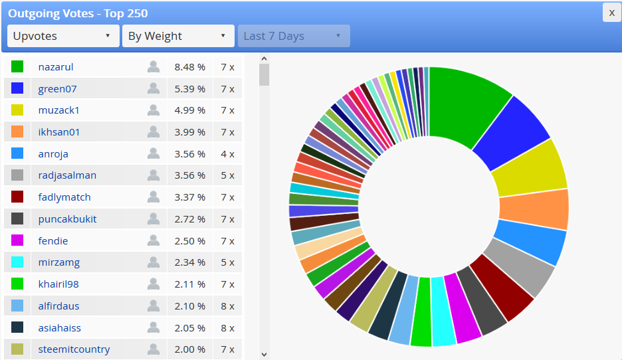Click the user avatar icon beside fadlymatch
Screen dimensions: 622x360
point(154,197)
